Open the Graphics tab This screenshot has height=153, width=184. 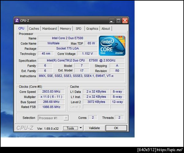pos(92,29)
